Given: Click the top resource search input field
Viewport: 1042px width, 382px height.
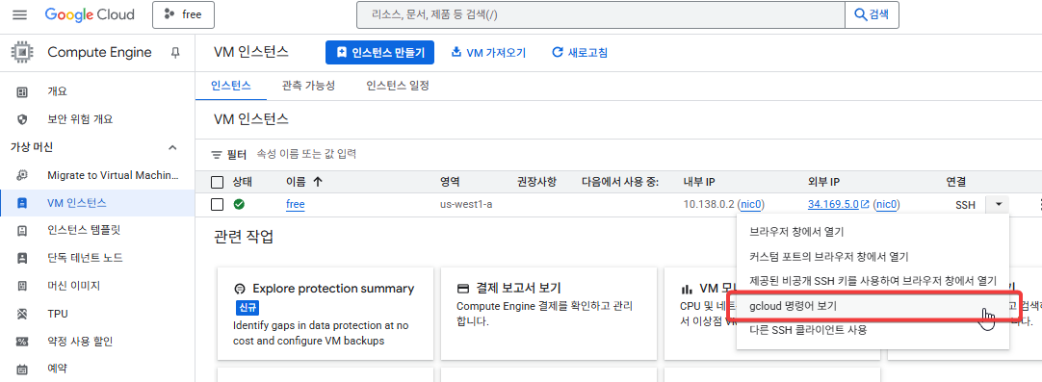Looking at the screenshot, I should (601, 14).
